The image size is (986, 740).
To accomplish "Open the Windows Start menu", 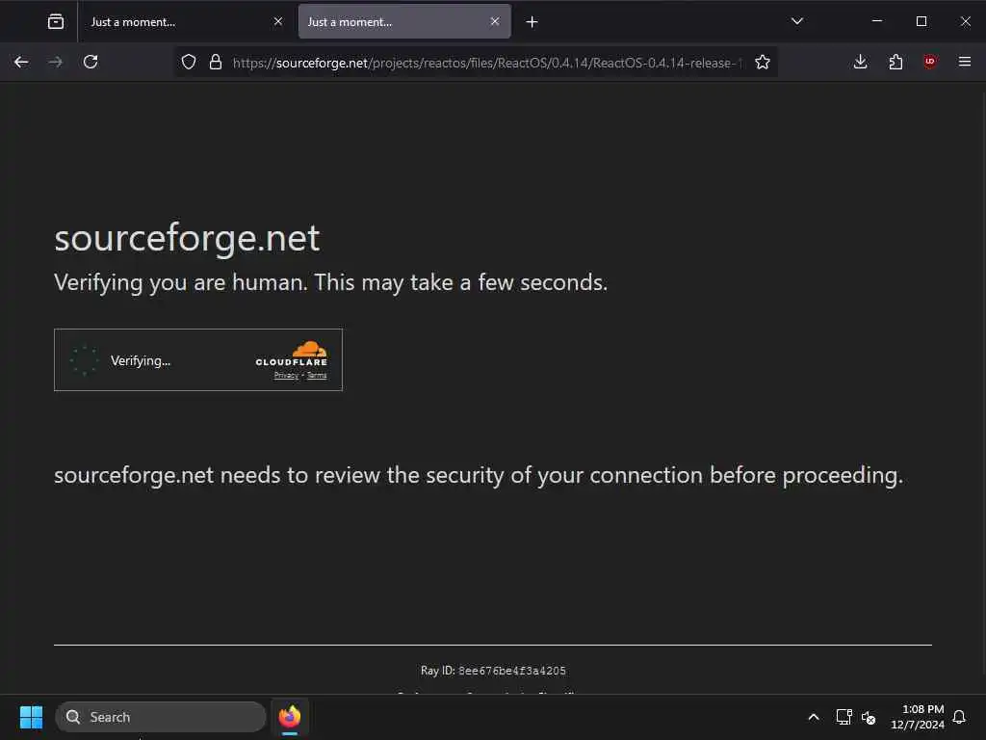I will 31,717.
